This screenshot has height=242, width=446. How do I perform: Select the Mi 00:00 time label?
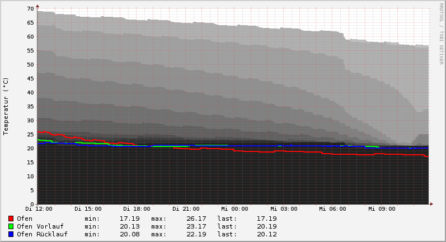234,209
